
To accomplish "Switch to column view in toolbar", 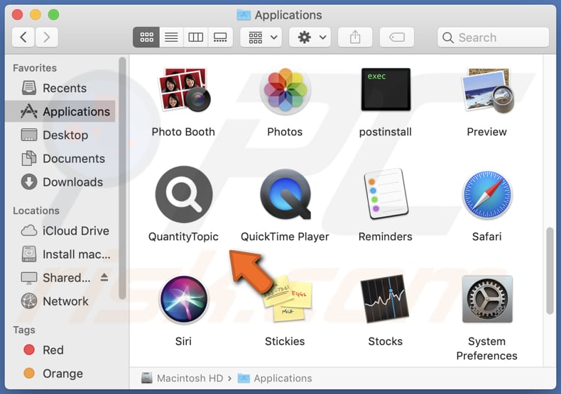I will [x=196, y=37].
